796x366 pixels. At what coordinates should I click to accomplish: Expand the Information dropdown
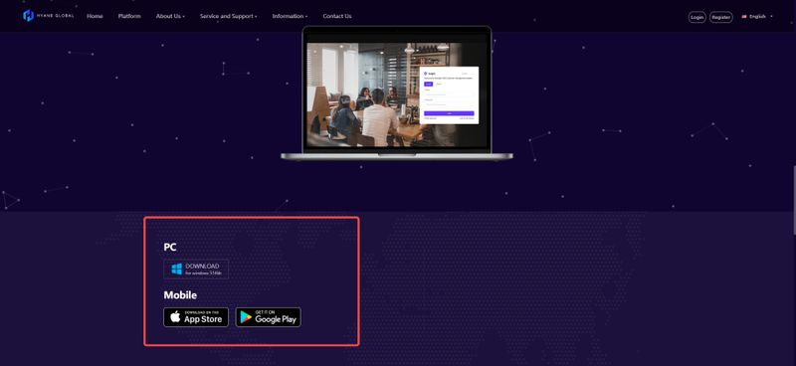point(290,16)
